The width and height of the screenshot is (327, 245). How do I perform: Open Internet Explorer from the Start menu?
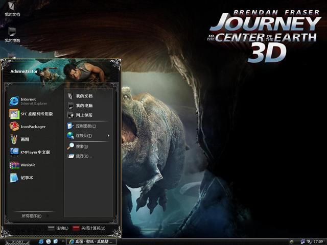(31, 101)
